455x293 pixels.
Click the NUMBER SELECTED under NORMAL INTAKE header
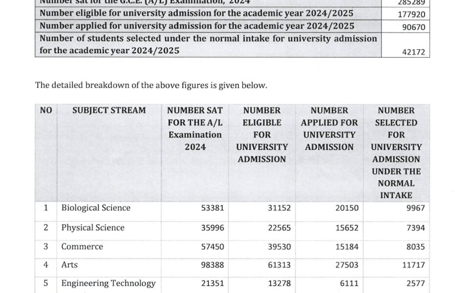click(396, 152)
